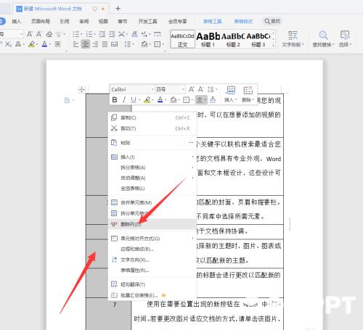Click the format painter brush in mini toolbar
The image size is (363, 330).
(x=213, y=99)
